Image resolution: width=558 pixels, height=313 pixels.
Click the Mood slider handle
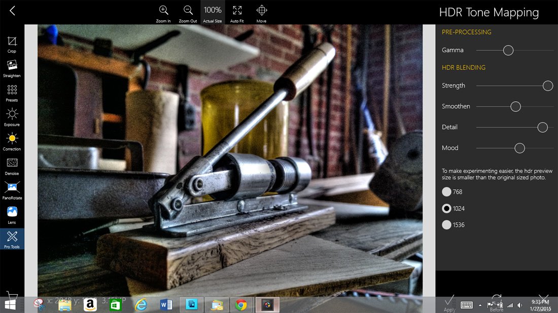519,148
